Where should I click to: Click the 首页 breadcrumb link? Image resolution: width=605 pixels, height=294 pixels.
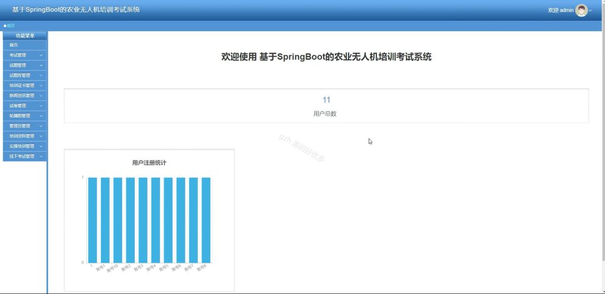(x=11, y=26)
